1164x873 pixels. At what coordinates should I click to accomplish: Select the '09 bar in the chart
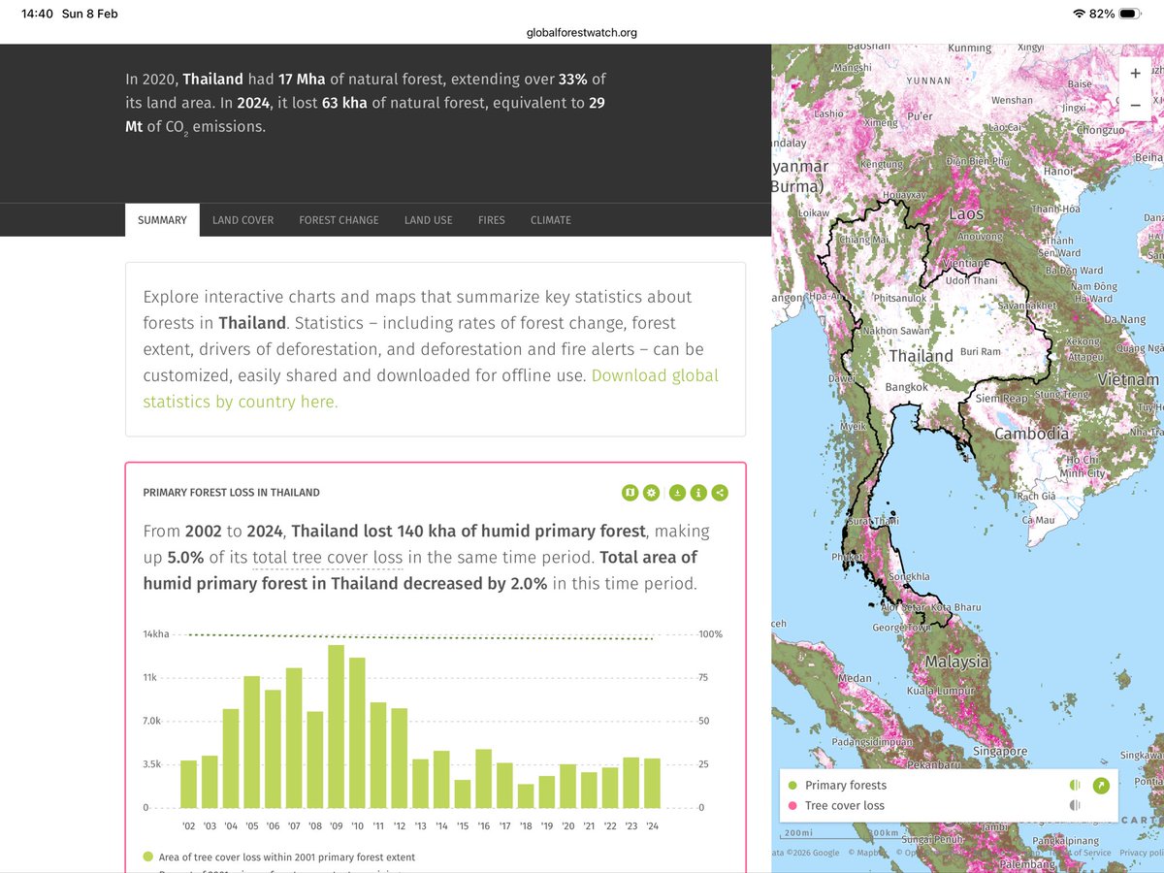click(337, 727)
